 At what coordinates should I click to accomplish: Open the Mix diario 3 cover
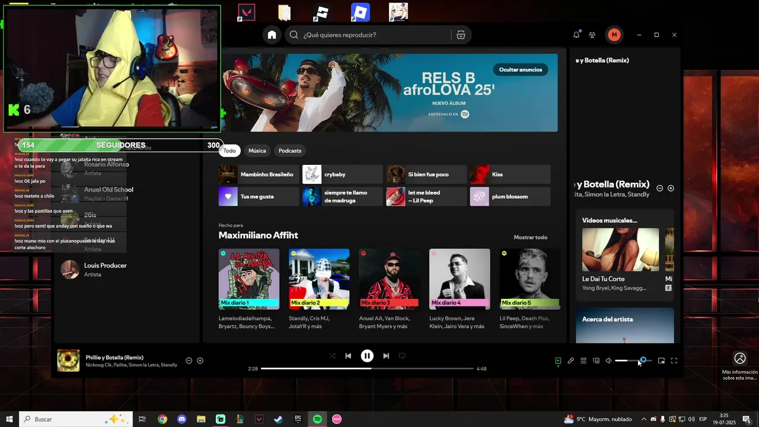tap(389, 279)
